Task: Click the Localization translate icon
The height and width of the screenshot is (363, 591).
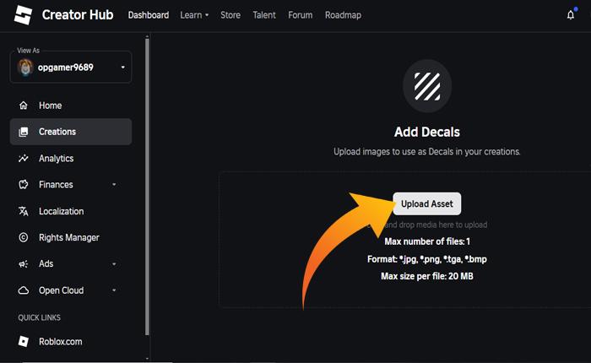Action: pyautogui.click(x=24, y=211)
